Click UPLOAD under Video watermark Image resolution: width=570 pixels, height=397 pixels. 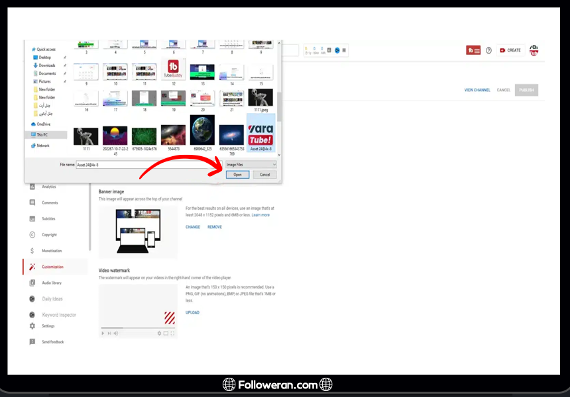pyautogui.click(x=192, y=312)
